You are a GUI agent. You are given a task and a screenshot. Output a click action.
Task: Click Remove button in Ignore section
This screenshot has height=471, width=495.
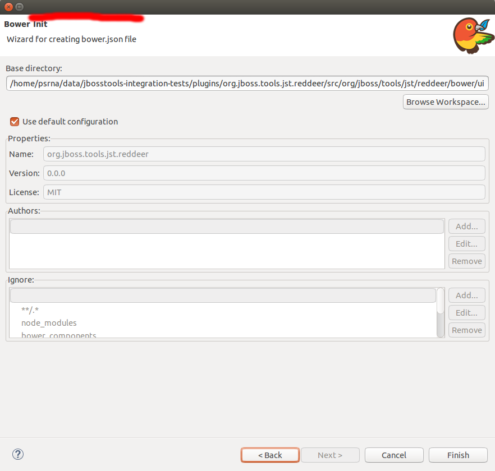(x=466, y=330)
